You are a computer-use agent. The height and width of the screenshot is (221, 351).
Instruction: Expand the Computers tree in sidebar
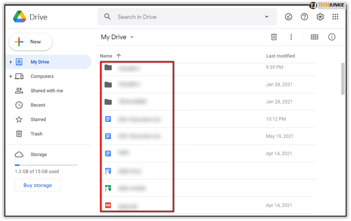pos(11,76)
